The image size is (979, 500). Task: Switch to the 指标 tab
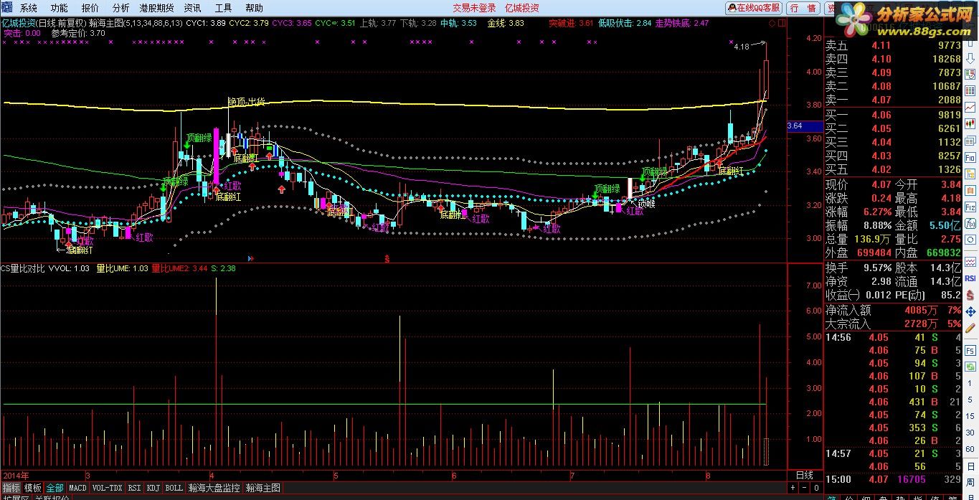point(11,488)
